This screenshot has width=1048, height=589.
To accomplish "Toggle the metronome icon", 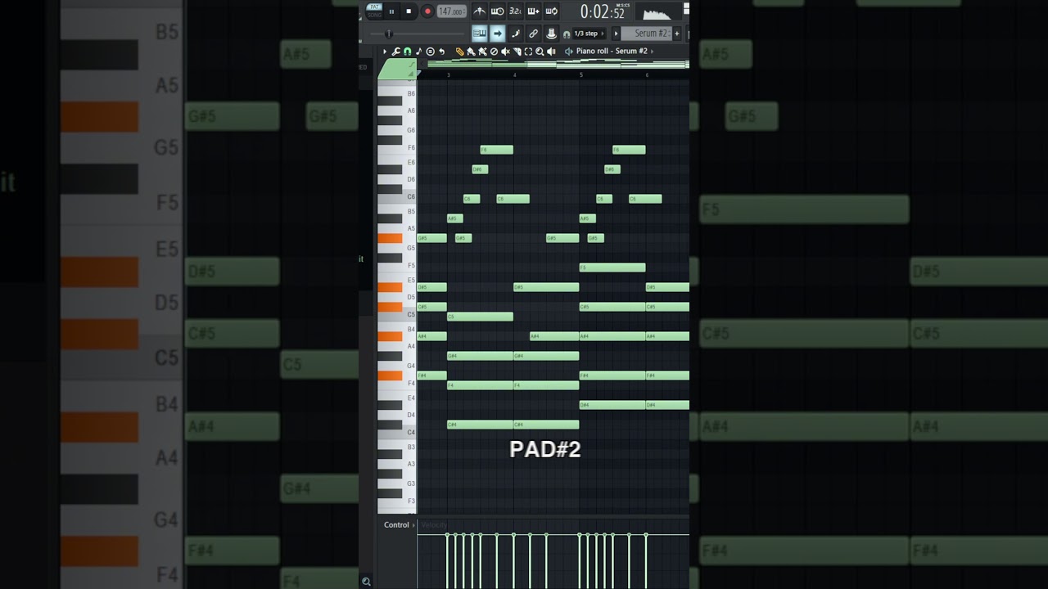I will [x=480, y=11].
